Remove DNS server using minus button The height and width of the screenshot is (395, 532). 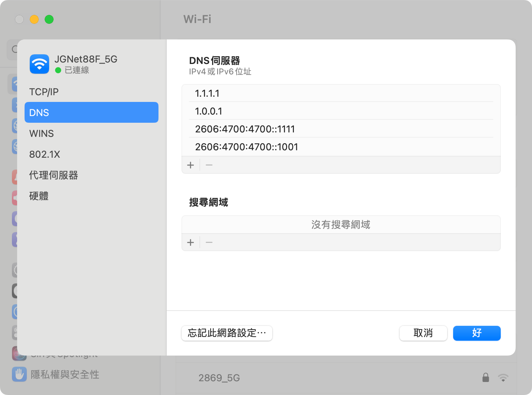[209, 165]
